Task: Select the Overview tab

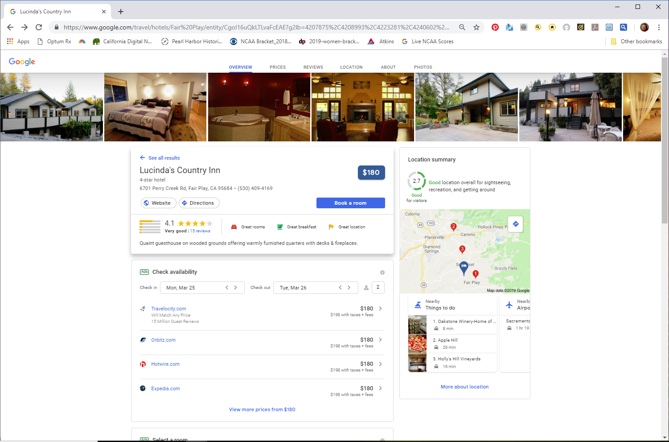Action: tap(241, 67)
